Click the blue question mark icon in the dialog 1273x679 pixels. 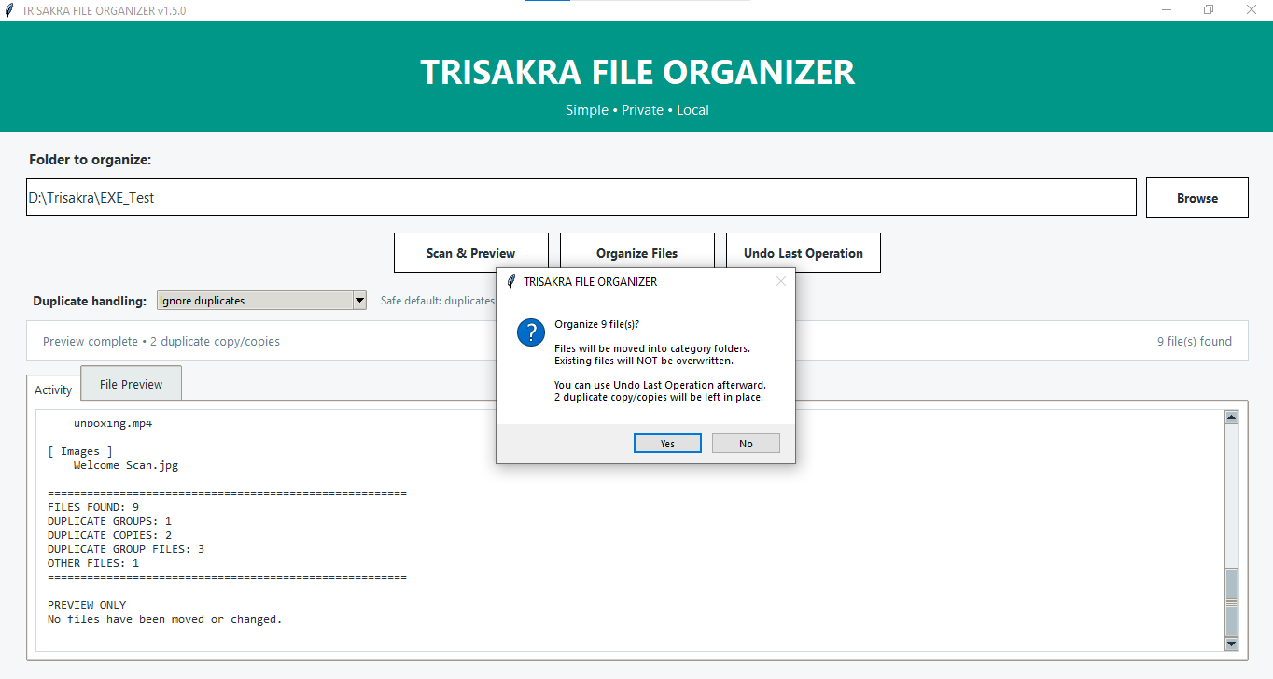[530, 332]
